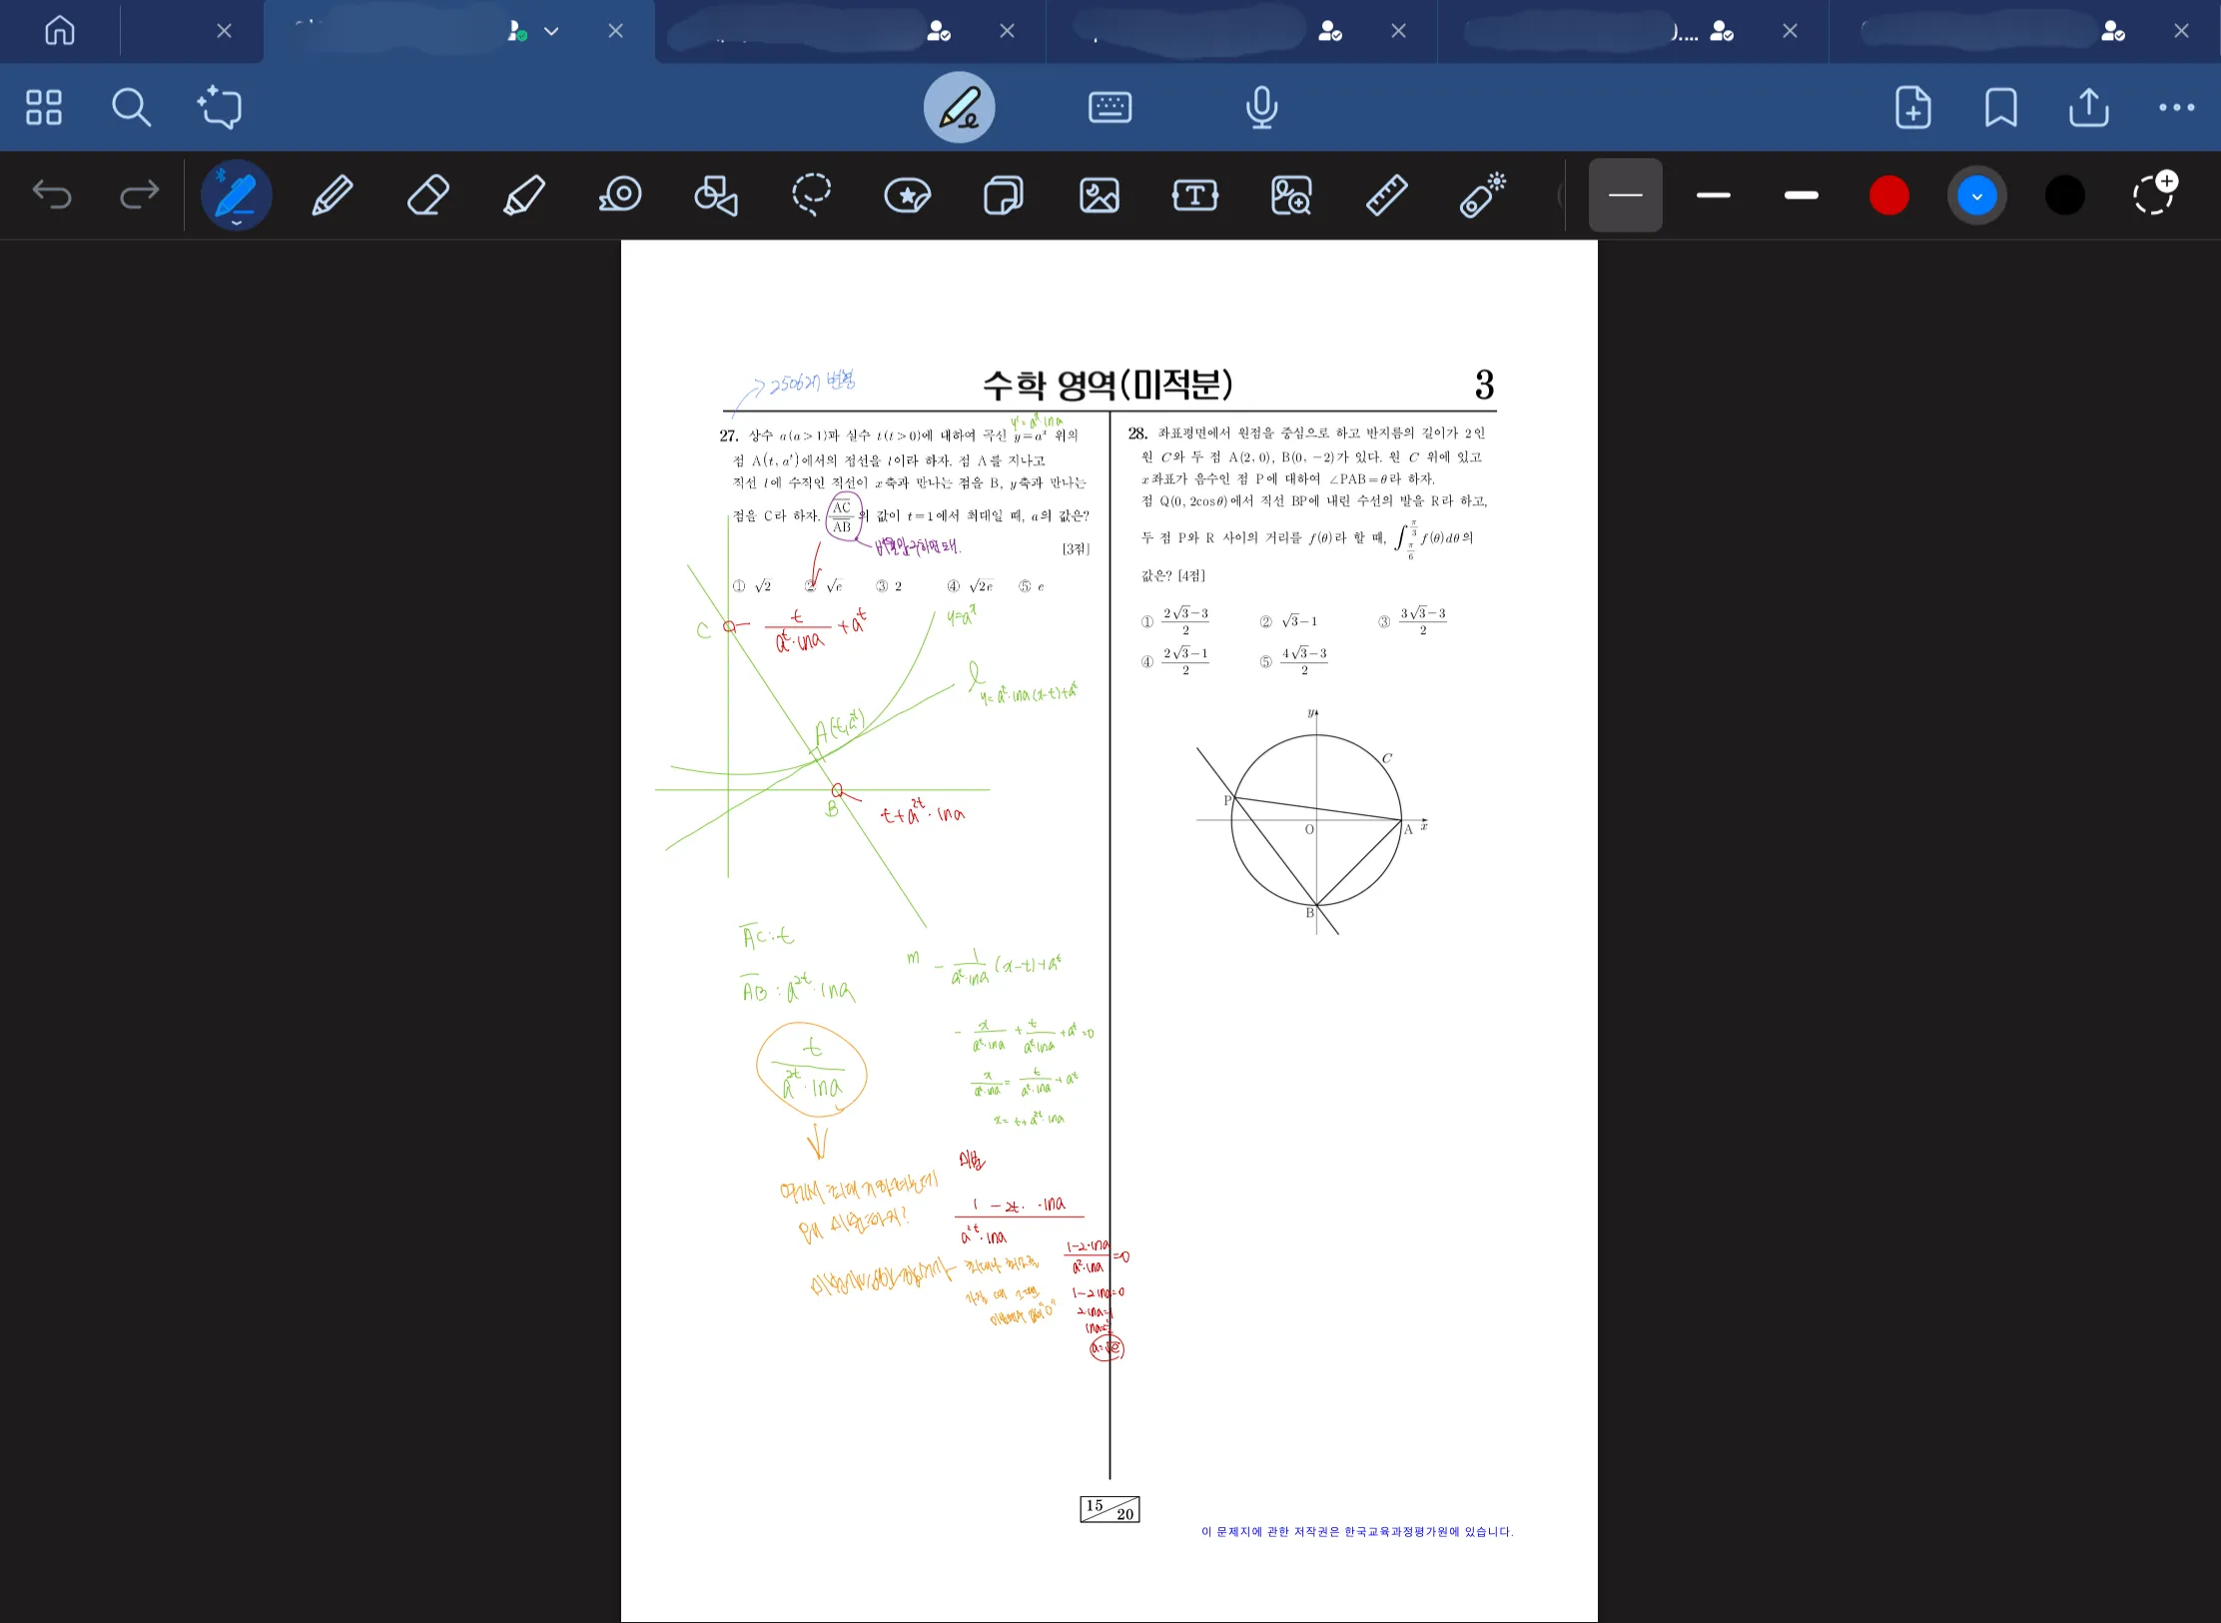Open the elements and stickers tool
2221x1623 pixels.
908,195
